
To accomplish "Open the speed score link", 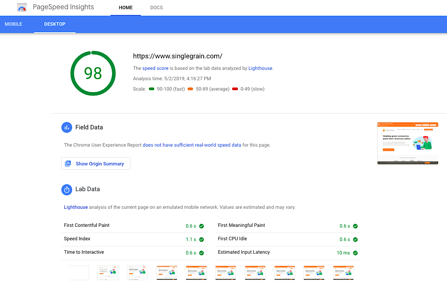I will coord(155,68).
